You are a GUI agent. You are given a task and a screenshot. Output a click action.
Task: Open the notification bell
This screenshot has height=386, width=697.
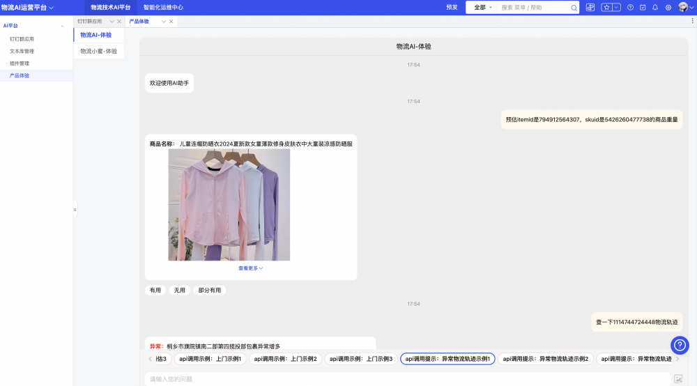[x=654, y=8]
